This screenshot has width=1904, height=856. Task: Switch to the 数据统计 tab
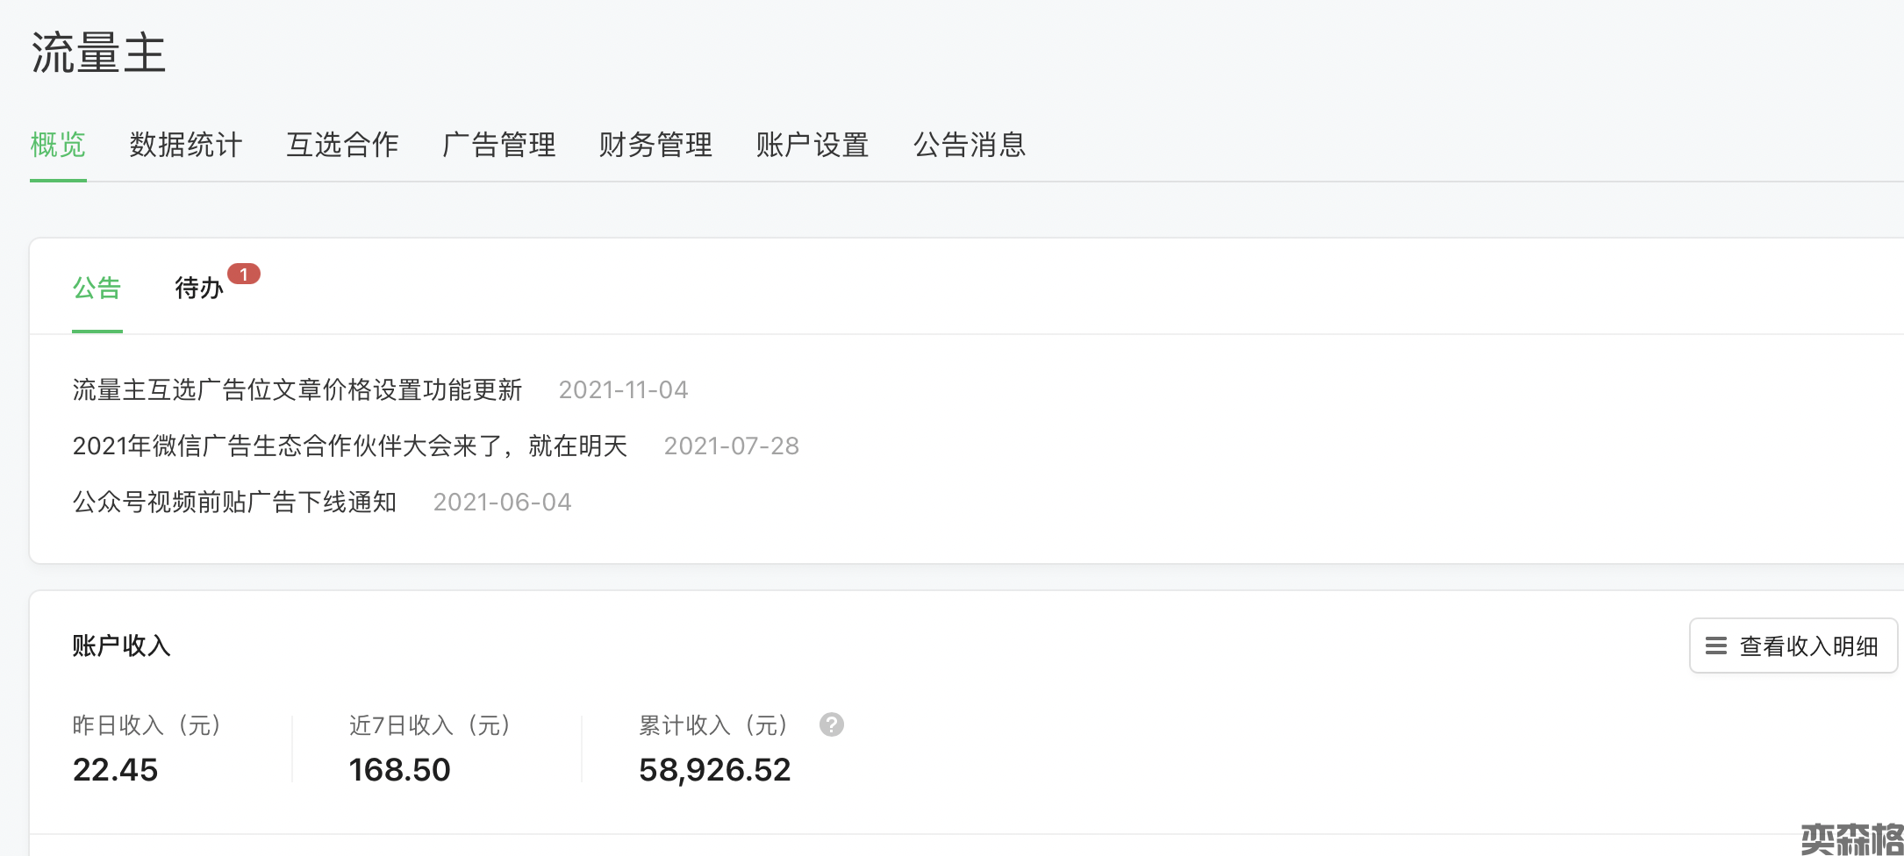tap(185, 145)
